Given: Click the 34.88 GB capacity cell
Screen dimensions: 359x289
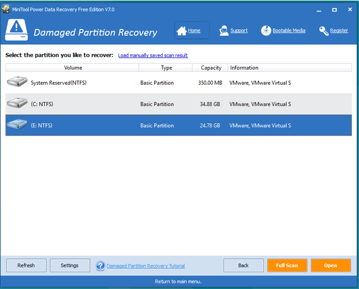Looking at the screenshot, I should pos(210,104).
